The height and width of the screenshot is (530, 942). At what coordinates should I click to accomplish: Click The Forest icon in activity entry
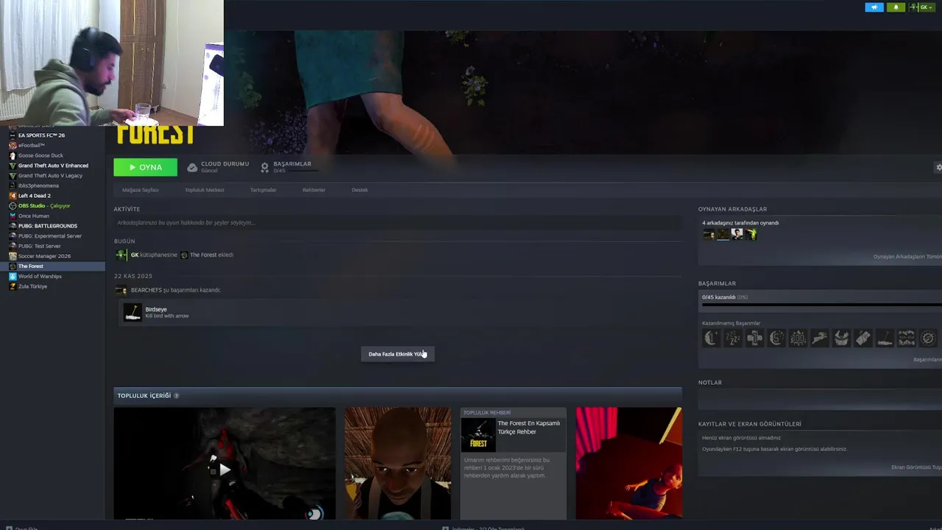pos(184,255)
